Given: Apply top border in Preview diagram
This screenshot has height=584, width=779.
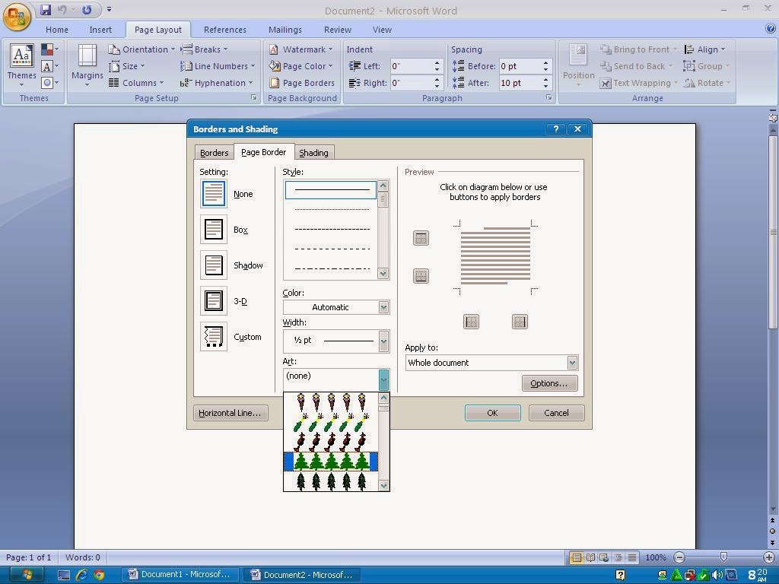Looking at the screenshot, I should point(421,237).
